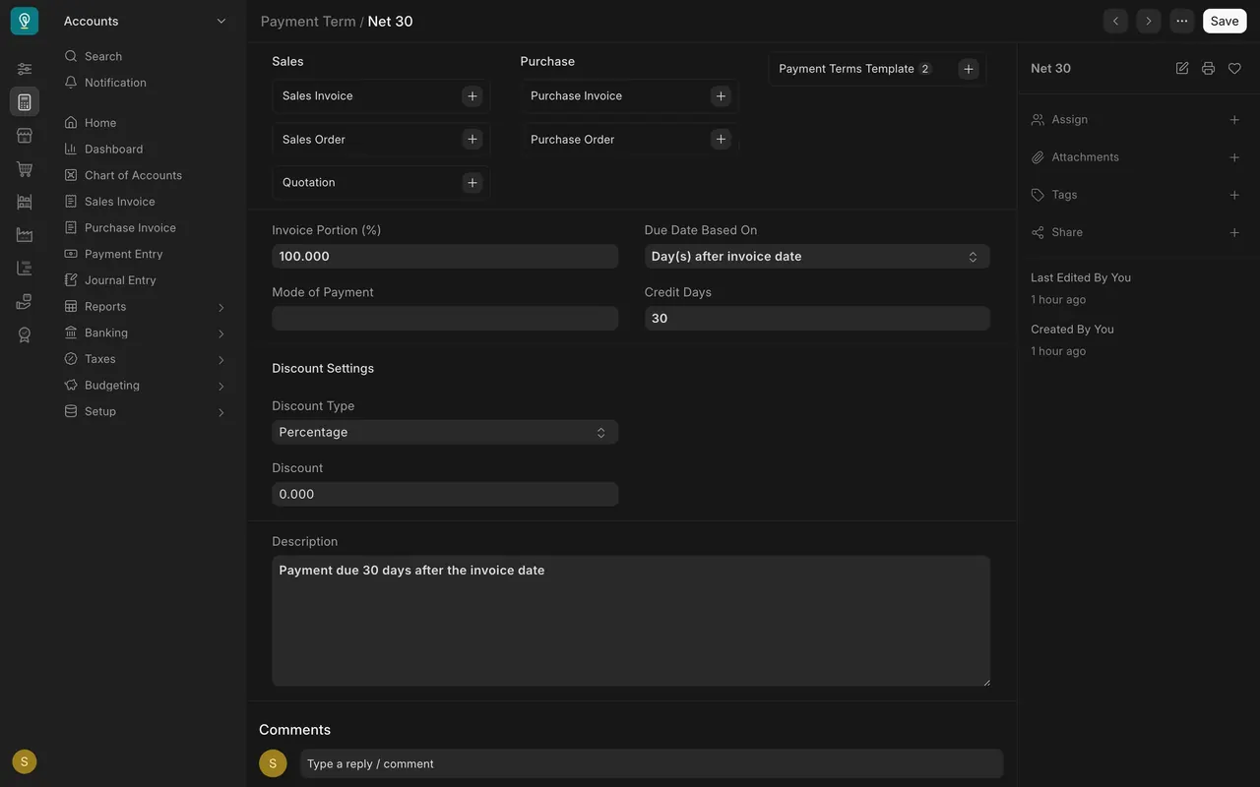This screenshot has width=1260, height=787.
Task: Add an attachment with plus icon
Action: click(x=1234, y=157)
